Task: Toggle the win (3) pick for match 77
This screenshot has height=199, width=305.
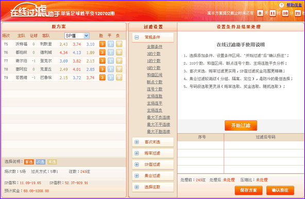Action: tap(103, 61)
